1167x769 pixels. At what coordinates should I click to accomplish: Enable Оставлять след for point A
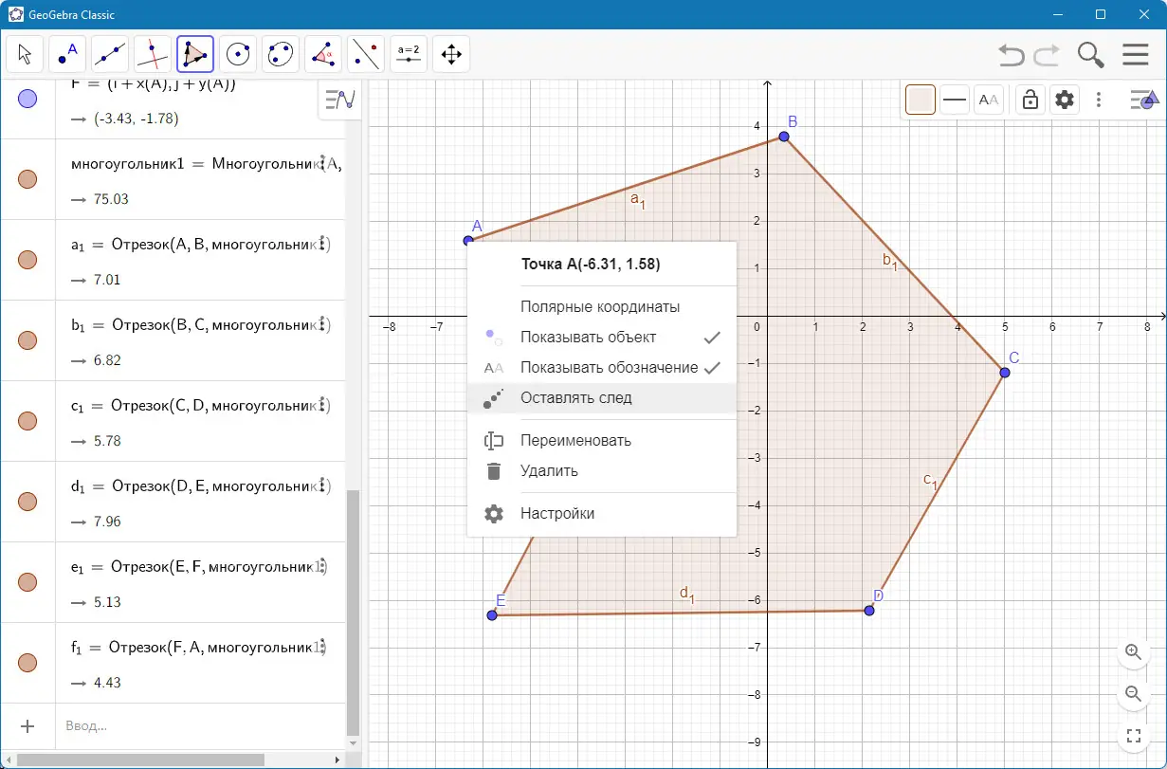point(602,398)
